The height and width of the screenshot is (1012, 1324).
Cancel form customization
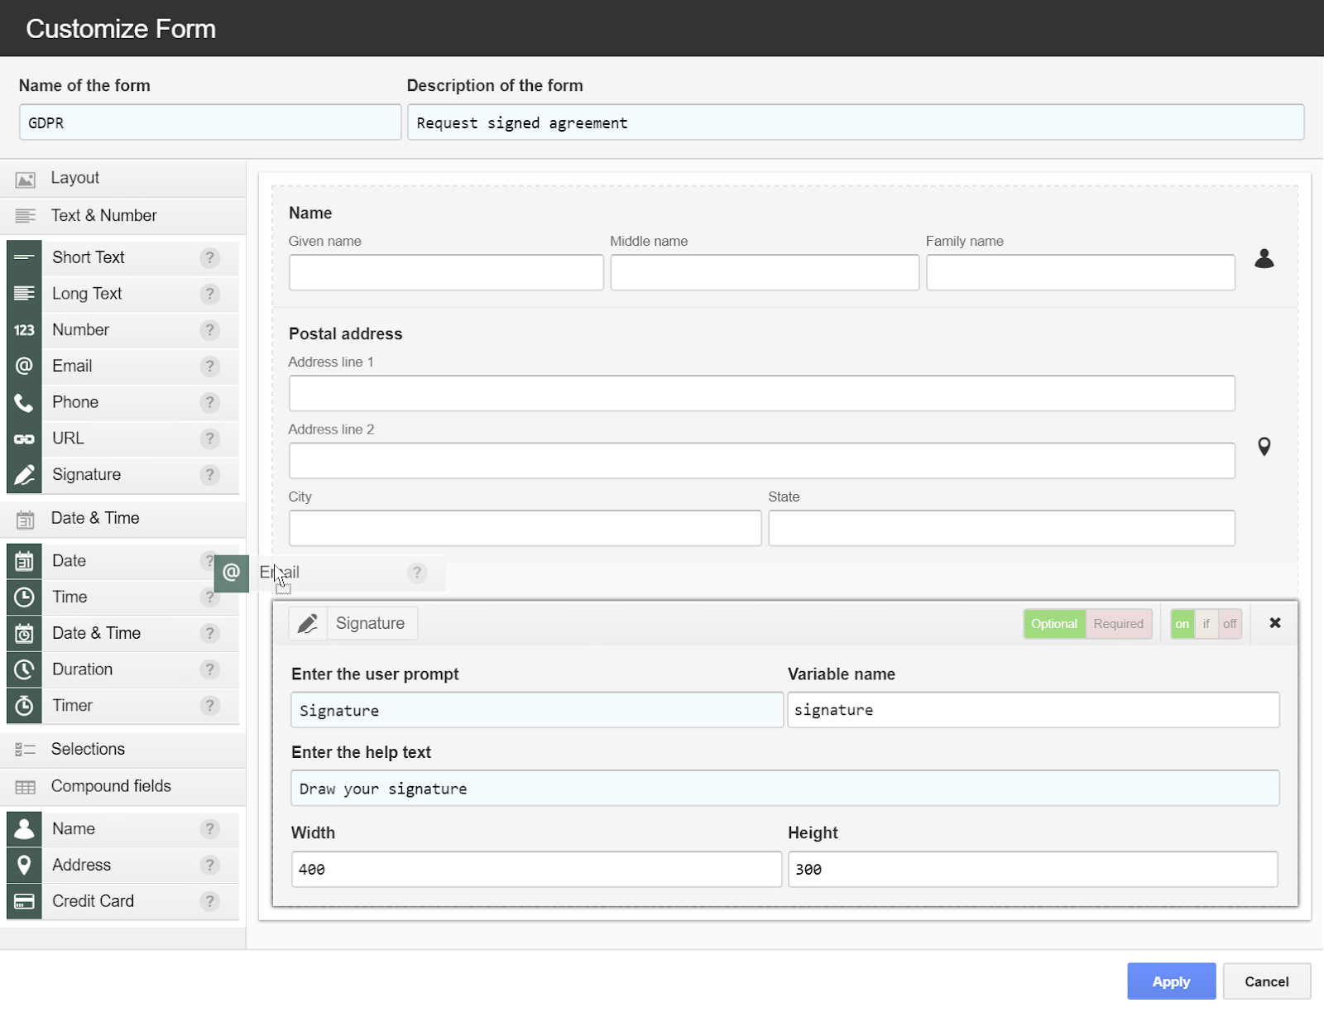click(1267, 981)
